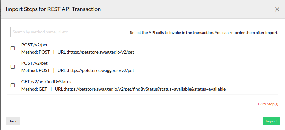Click the 0/25 Step(s) counter

pyautogui.click(x=268, y=104)
